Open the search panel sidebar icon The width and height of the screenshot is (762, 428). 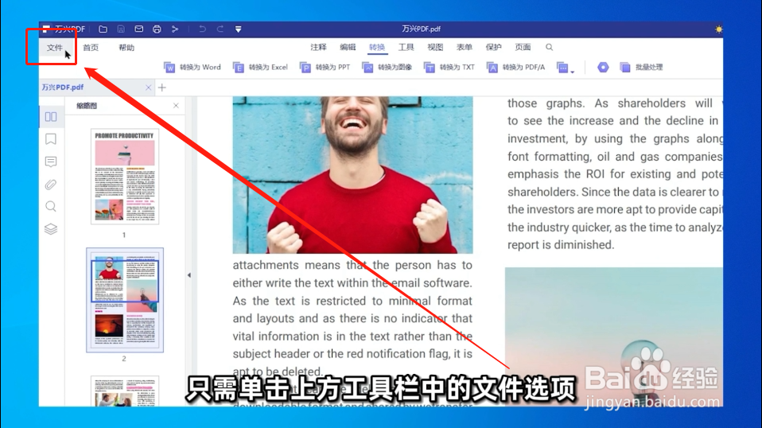[51, 207]
